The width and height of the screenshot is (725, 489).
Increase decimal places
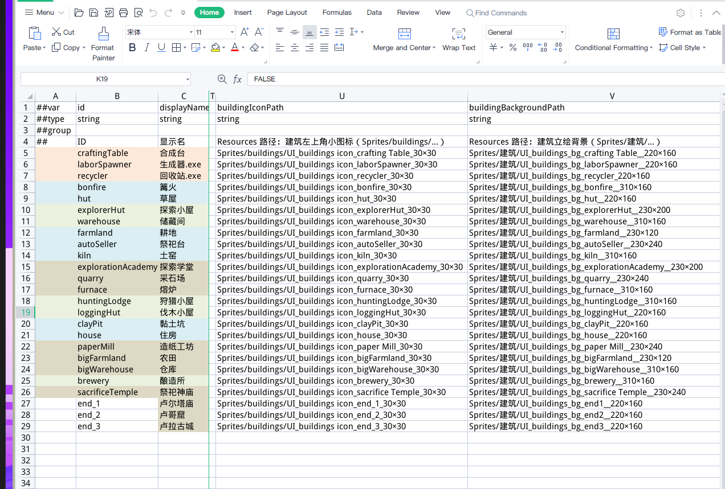[x=543, y=48]
